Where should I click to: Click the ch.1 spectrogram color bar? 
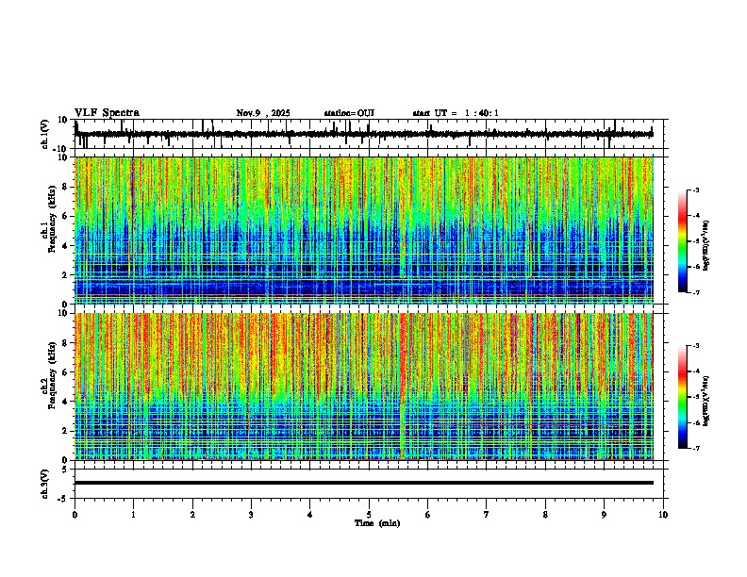(683, 241)
